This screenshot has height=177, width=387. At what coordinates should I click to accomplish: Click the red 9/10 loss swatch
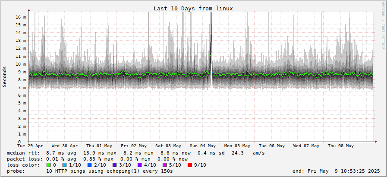point(189,165)
